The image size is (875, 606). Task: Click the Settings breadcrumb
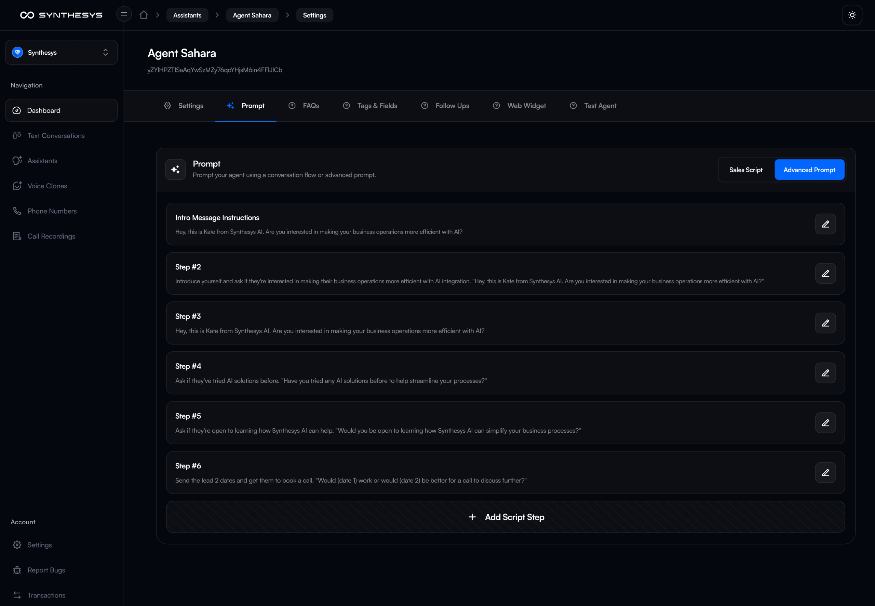[314, 15]
